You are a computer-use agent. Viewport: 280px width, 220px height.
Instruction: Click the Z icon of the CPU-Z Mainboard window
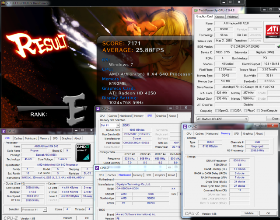pos(97,168)
